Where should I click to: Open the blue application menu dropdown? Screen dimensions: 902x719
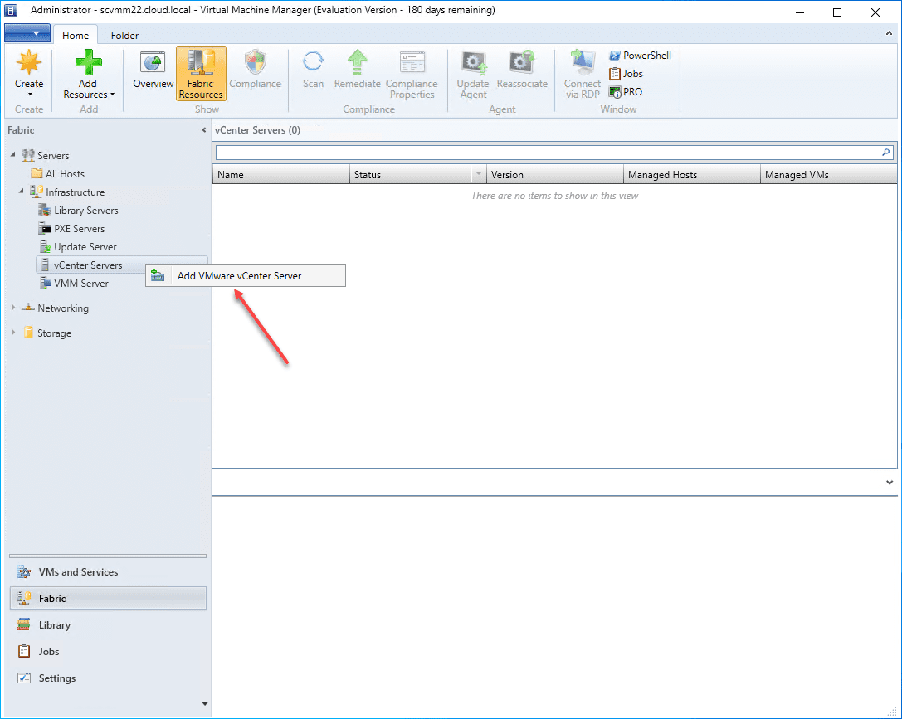27,33
